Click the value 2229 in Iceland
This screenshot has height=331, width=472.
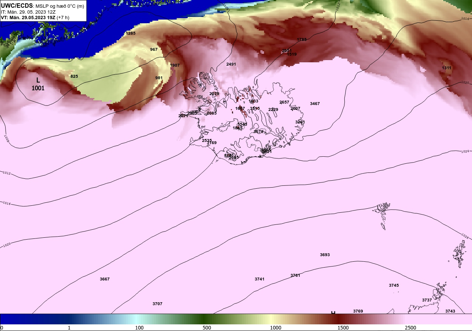[273, 109]
